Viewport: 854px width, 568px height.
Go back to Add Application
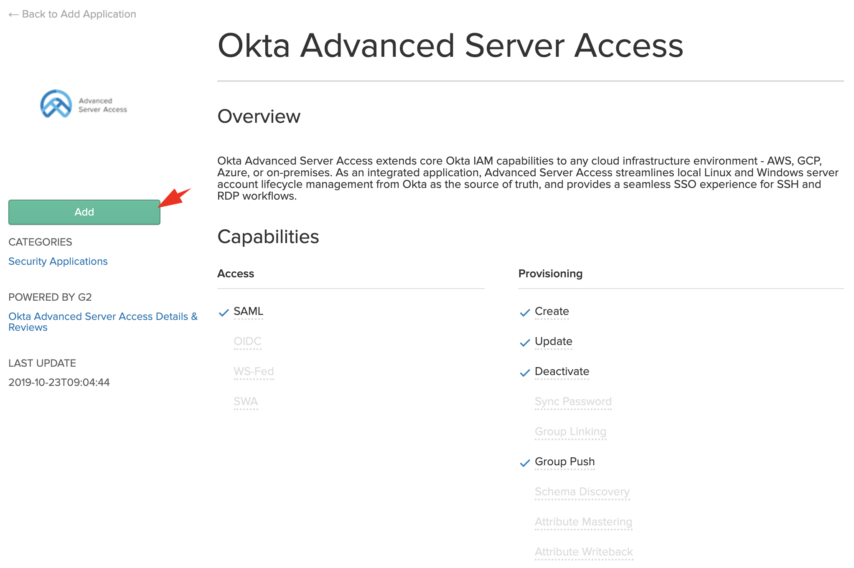pos(79,14)
